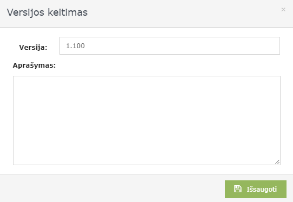Screen dimensions: 293x202
Task: Save the version change with green button
Action: click(x=256, y=189)
